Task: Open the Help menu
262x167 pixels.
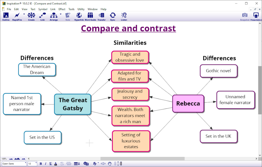Action: pyautogui.click(x=103, y=9)
